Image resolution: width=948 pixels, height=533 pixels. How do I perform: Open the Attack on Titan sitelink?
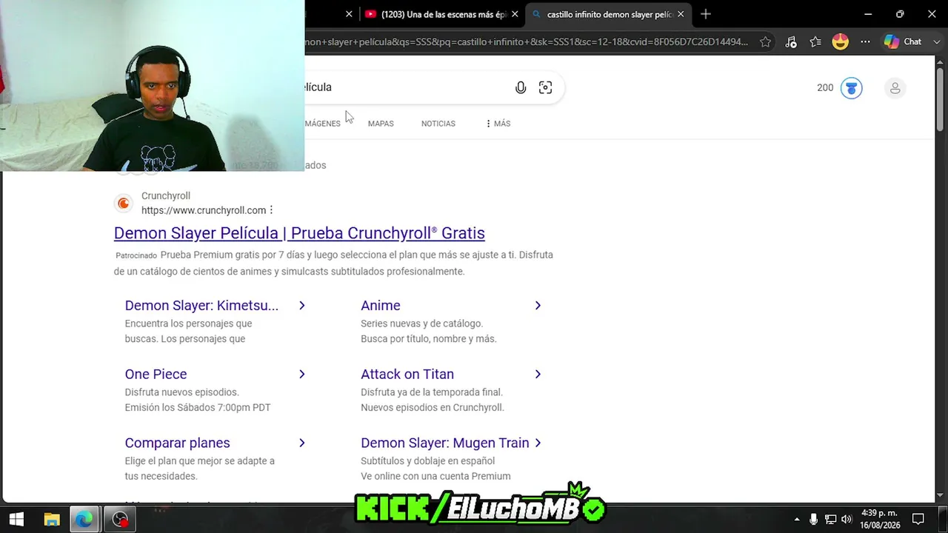click(407, 375)
